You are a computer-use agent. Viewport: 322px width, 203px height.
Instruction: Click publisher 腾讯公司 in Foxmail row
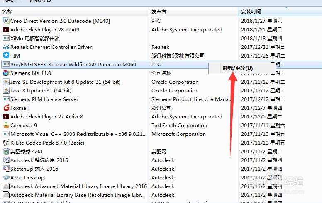161,108
